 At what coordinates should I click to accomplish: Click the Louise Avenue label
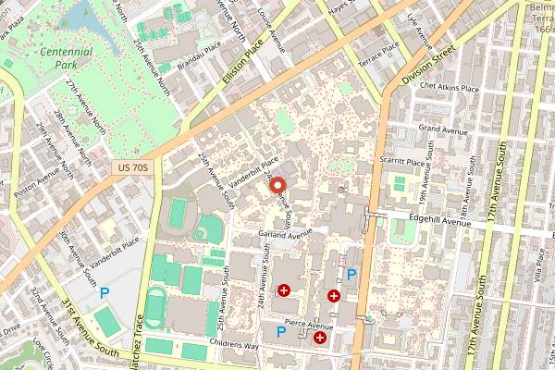coord(271,30)
